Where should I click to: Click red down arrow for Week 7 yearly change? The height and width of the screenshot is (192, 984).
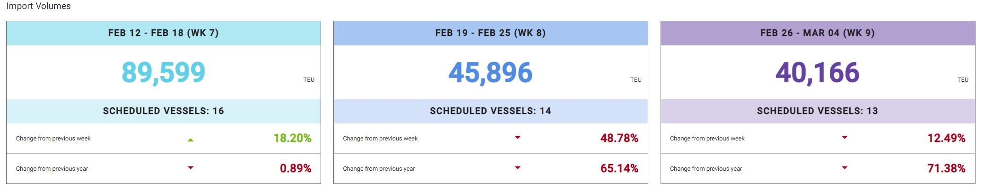coord(191,168)
